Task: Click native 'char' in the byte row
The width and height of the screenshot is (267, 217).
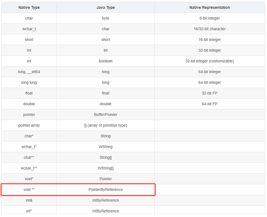Action: (29, 18)
